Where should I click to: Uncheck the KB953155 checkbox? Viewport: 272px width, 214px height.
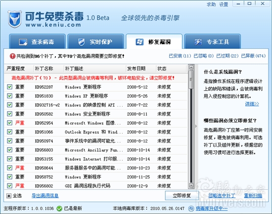coord(9,159)
